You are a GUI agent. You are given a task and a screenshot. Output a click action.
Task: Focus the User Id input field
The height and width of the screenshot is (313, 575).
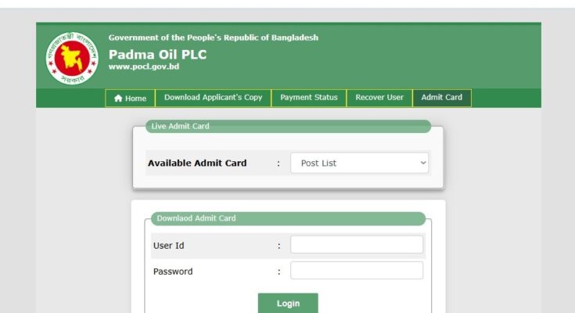point(357,244)
